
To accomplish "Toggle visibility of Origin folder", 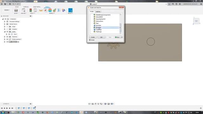I will click(7, 27).
